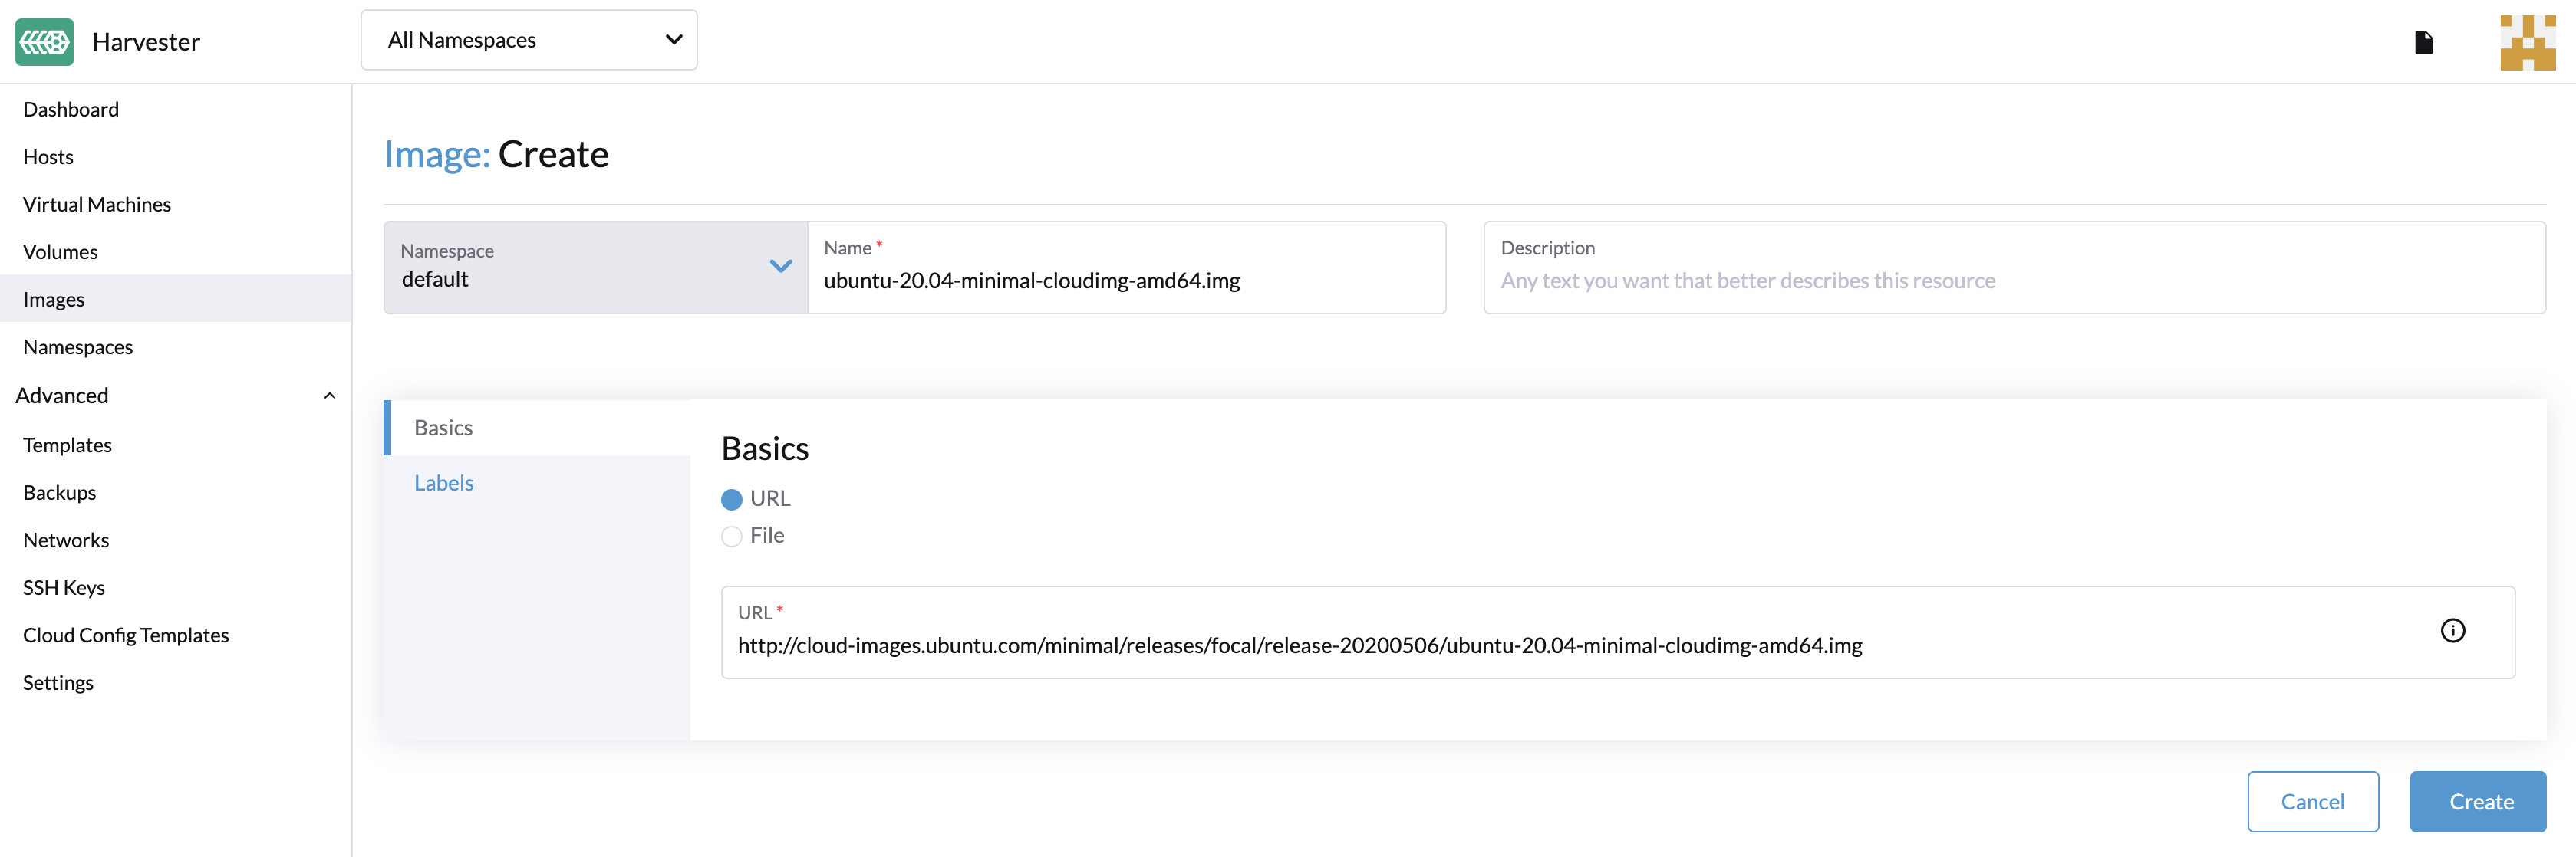Image resolution: width=2576 pixels, height=857 pixels.
Task: Open Virtual Machines in sidebar
Action: pos(97,205)
